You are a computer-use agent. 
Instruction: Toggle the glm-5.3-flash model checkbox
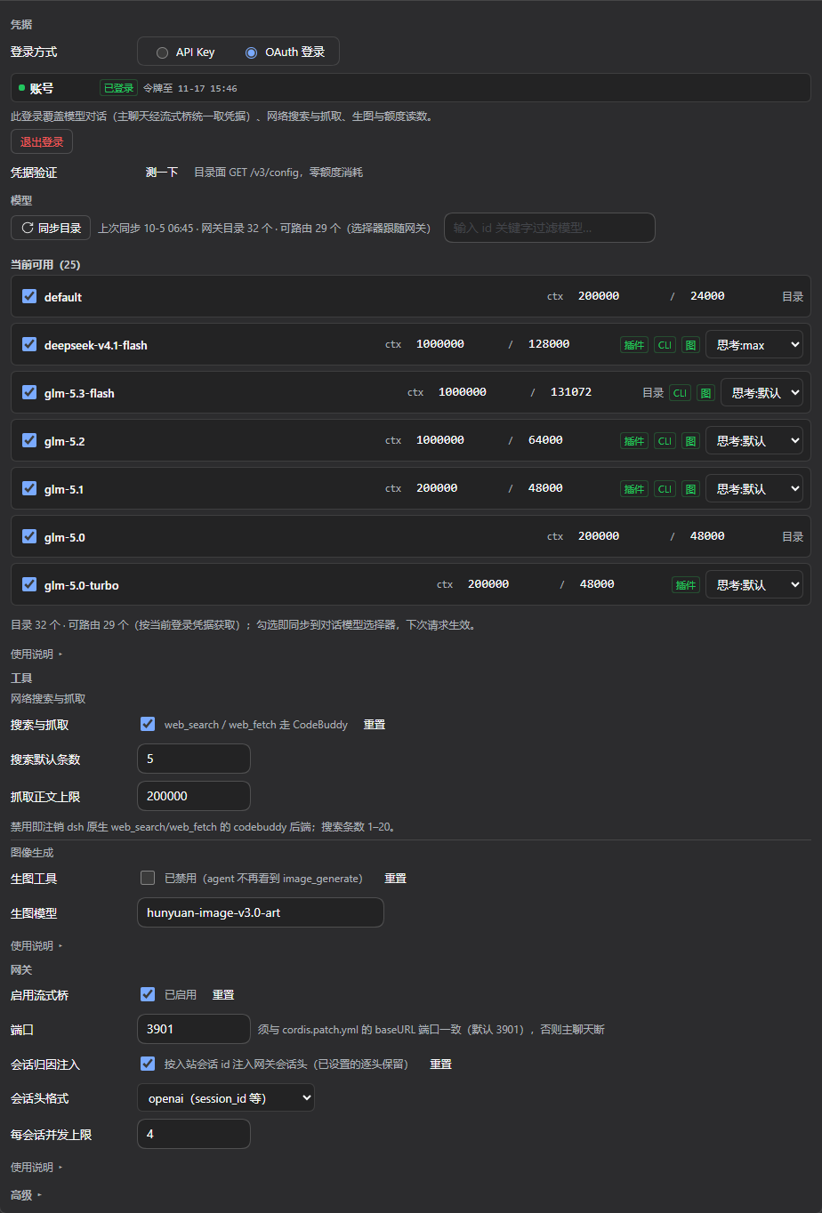[29, 392]
